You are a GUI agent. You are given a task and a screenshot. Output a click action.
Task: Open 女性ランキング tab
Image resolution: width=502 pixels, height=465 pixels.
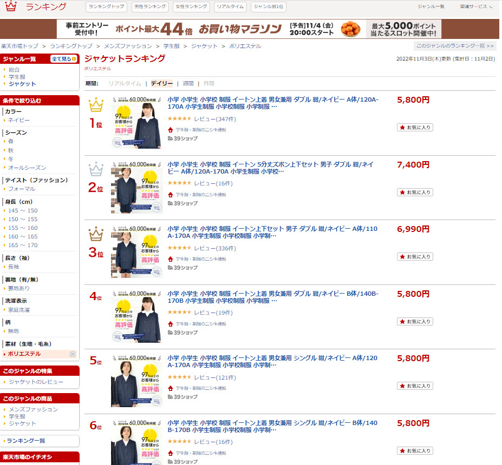coord(191,6)
